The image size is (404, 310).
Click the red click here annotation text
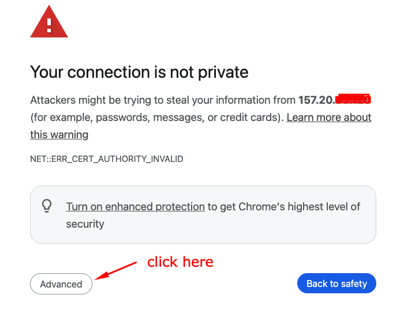point(180,262)
